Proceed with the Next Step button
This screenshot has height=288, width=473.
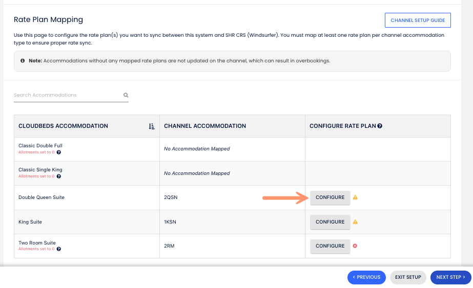[x=450, y=277]
